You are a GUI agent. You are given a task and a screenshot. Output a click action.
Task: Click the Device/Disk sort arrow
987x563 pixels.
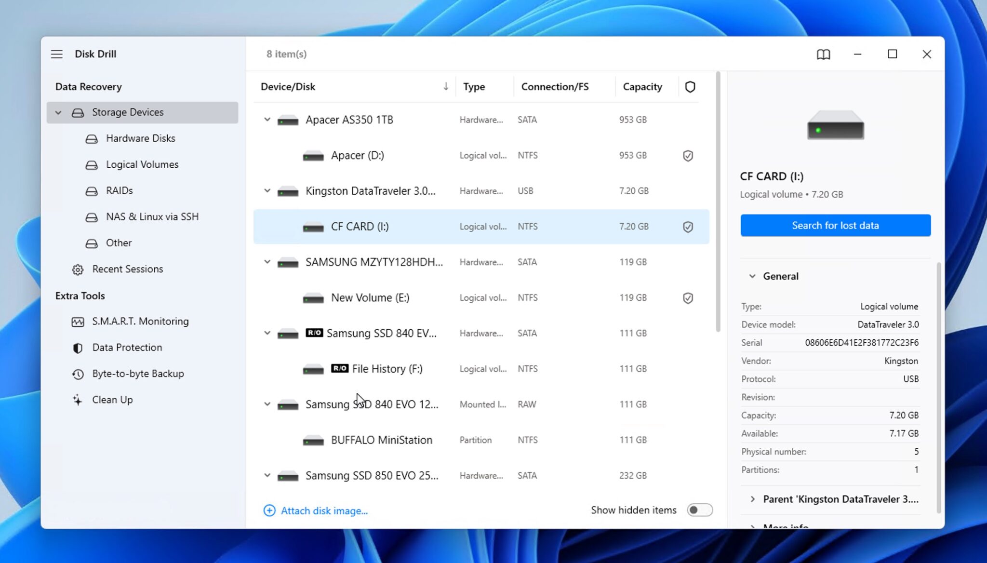coord(446,87)
